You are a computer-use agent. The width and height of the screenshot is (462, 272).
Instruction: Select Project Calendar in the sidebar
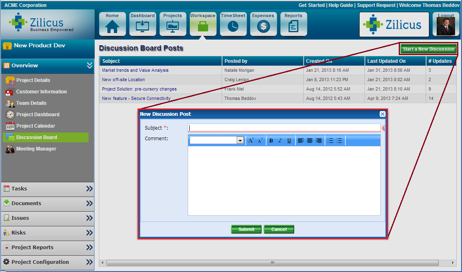point(36,126)
